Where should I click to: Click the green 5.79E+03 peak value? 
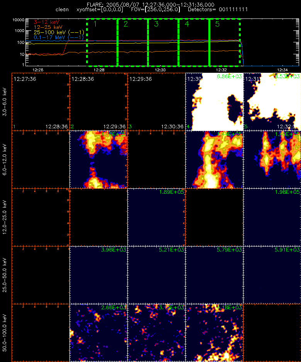[229, 250]
